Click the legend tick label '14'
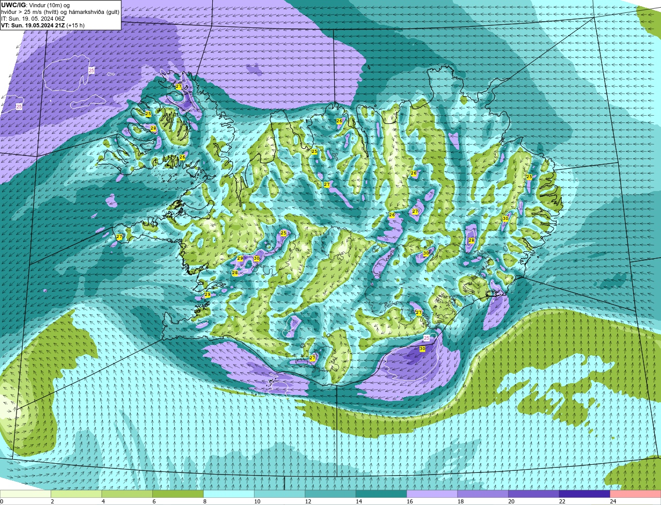This screenshot has height=505, width=661. click(359, 501)
